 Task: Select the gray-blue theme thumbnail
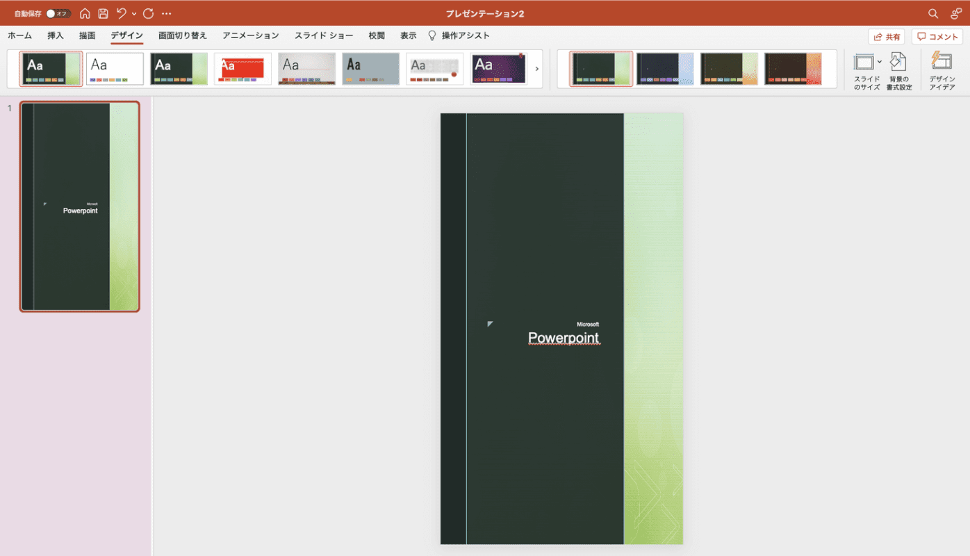[370, 69]
